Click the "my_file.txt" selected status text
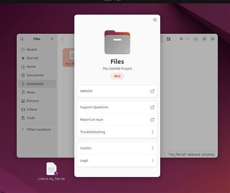 tap(191, 154)
